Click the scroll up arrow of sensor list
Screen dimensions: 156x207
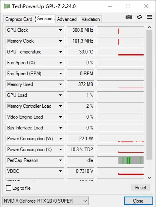[149, 27]
